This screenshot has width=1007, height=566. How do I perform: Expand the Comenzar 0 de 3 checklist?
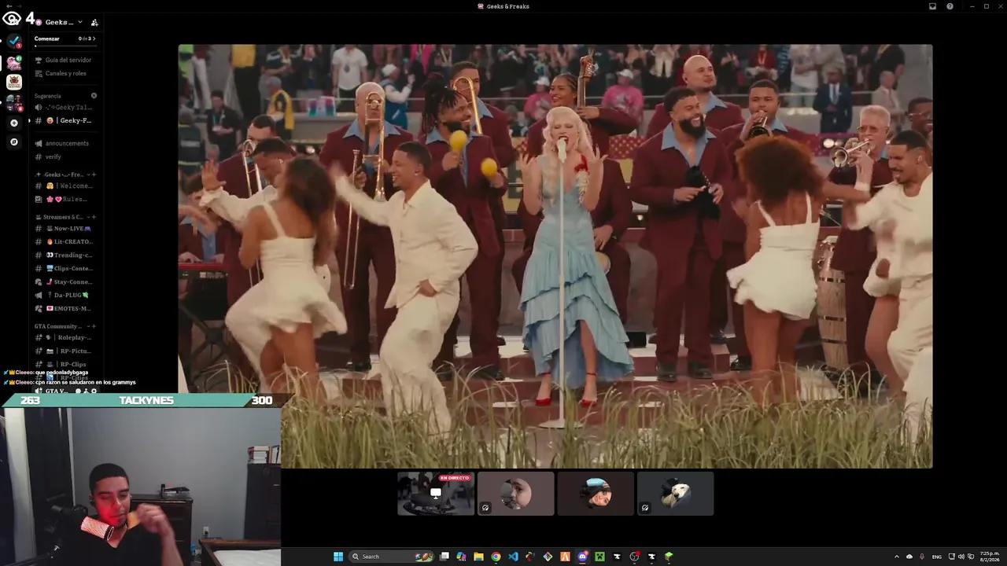(x=65, y=39)
